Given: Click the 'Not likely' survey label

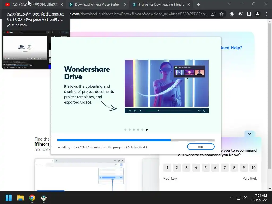Looking at the screenshot, I should [x=170, y=178].
